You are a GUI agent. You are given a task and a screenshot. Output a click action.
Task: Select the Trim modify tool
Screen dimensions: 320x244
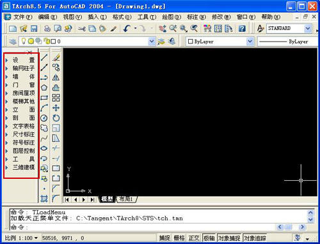click(x=56, y=148)
